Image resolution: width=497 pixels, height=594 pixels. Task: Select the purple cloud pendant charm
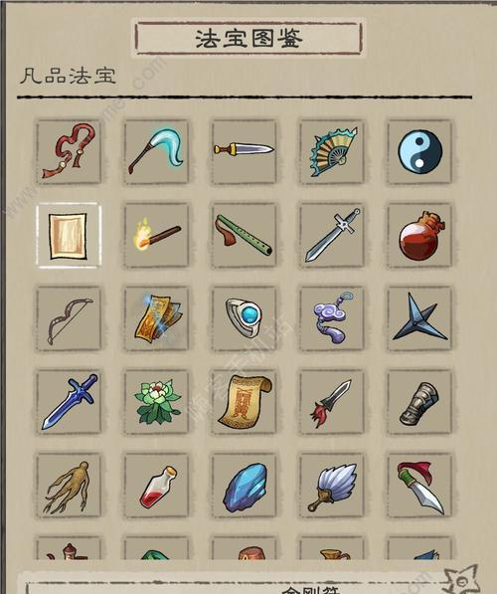tap(332, 318)
